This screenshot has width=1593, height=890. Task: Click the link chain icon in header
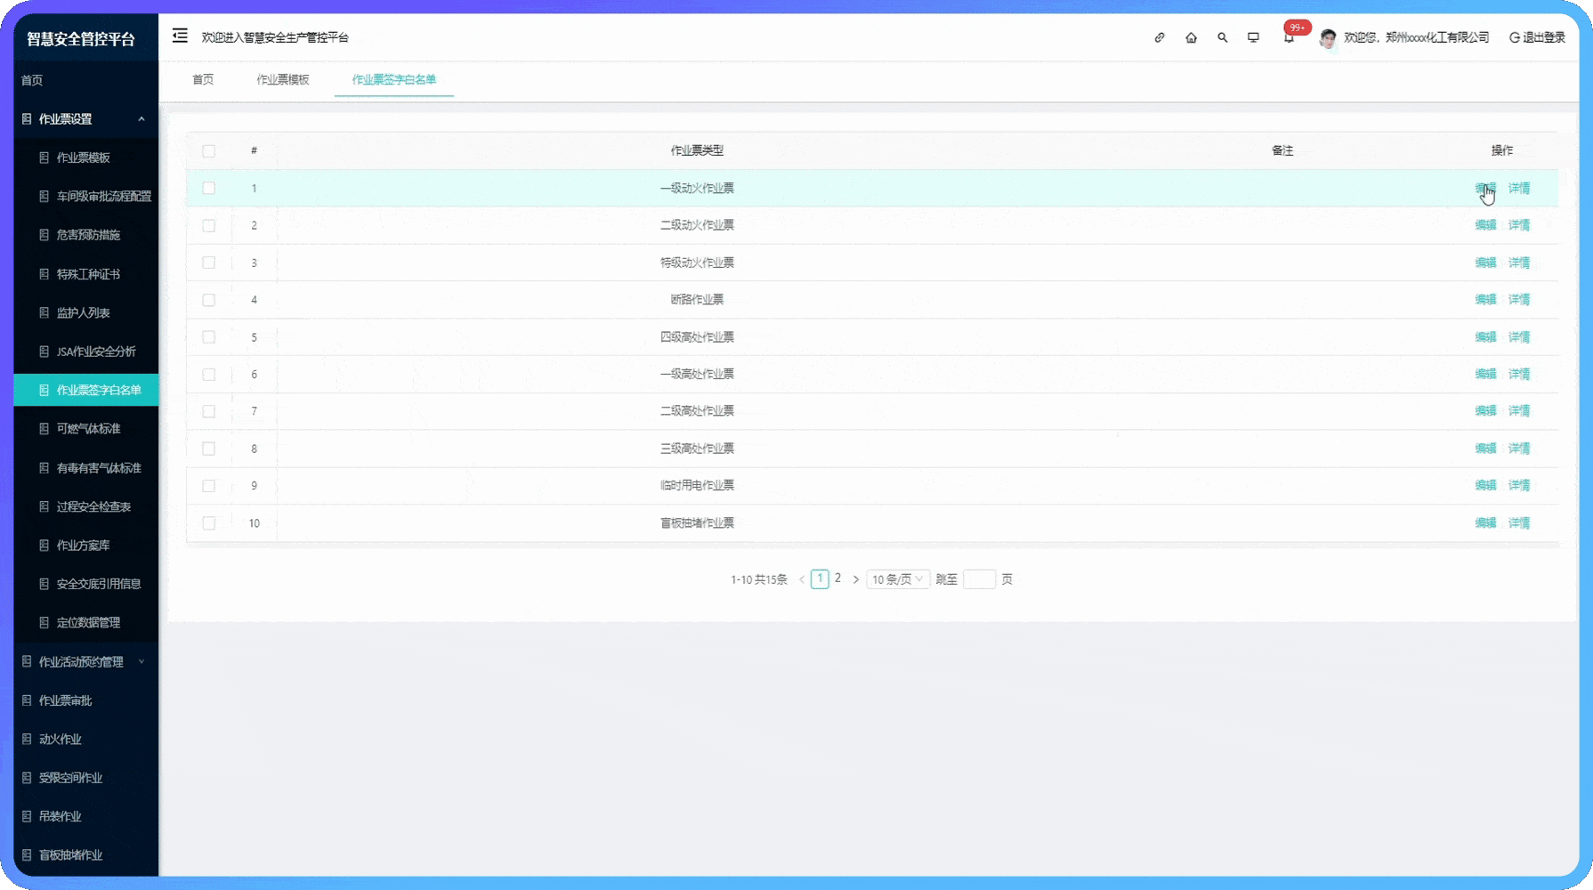pos(1159,37)
